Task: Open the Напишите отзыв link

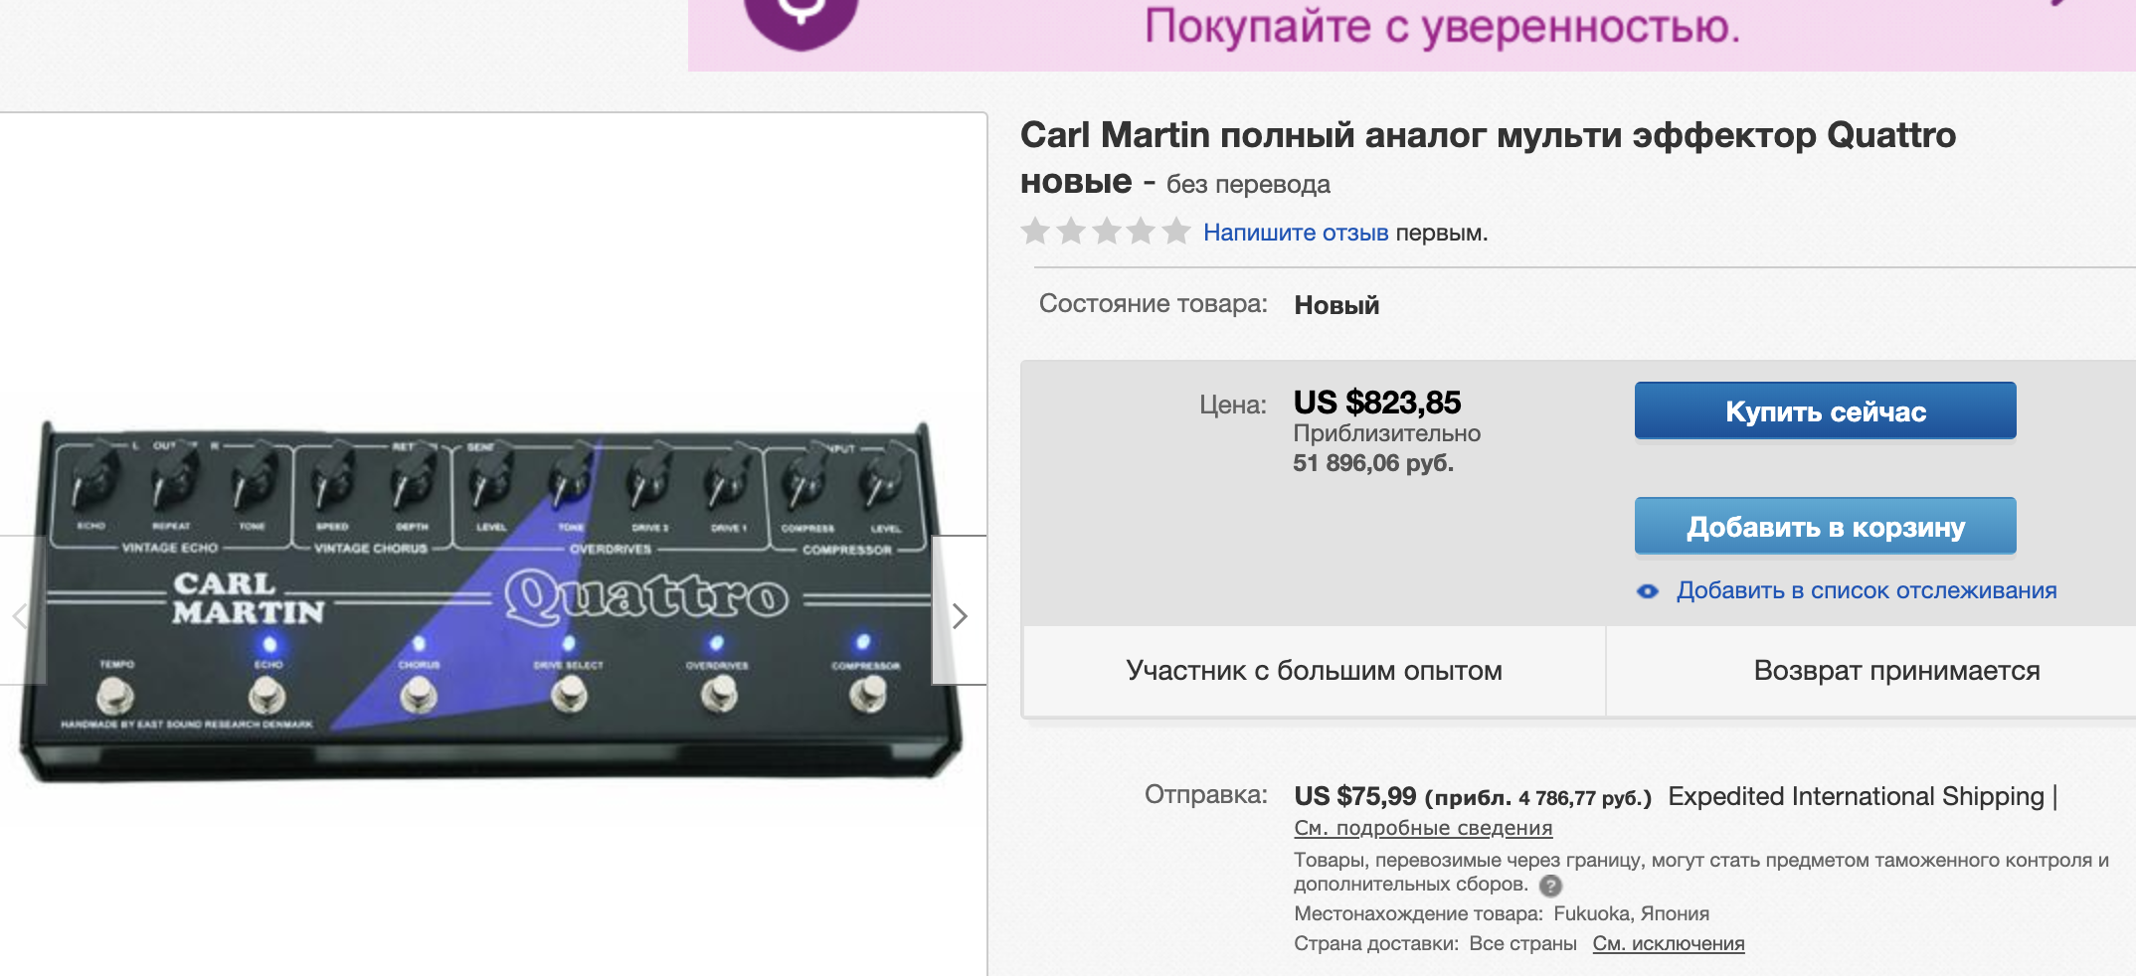Action: tap(1296, 233)
